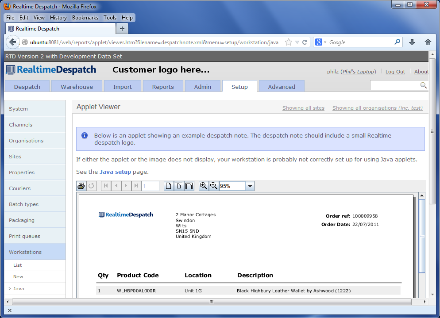Click the Log Out link
The height and width of the screenshot is (318, 440).
click(x=395, y=72)
